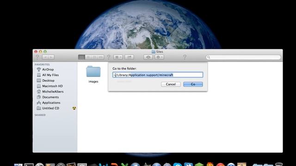This screenshot has width=296, height=166.
Task: Click the search magnifier icon
Action: 209,57
